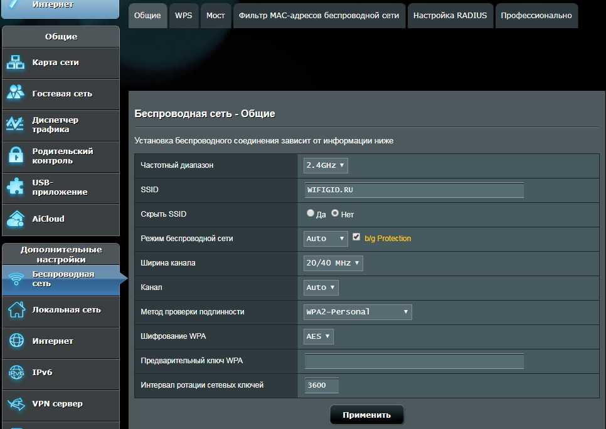Open the 'Гостевая сеть' menu entry
Screen dimensions: 606x429
pos(62,94)
